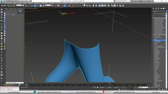Choose Hair and Fur (WSM) modifier
The width and height of the screenshot is (168, 94).
coord(159,22)
